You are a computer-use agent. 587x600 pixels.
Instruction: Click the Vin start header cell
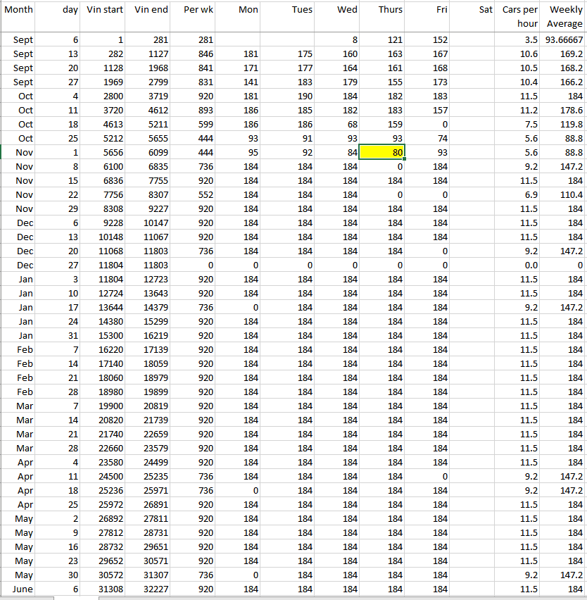click(103, 10)
